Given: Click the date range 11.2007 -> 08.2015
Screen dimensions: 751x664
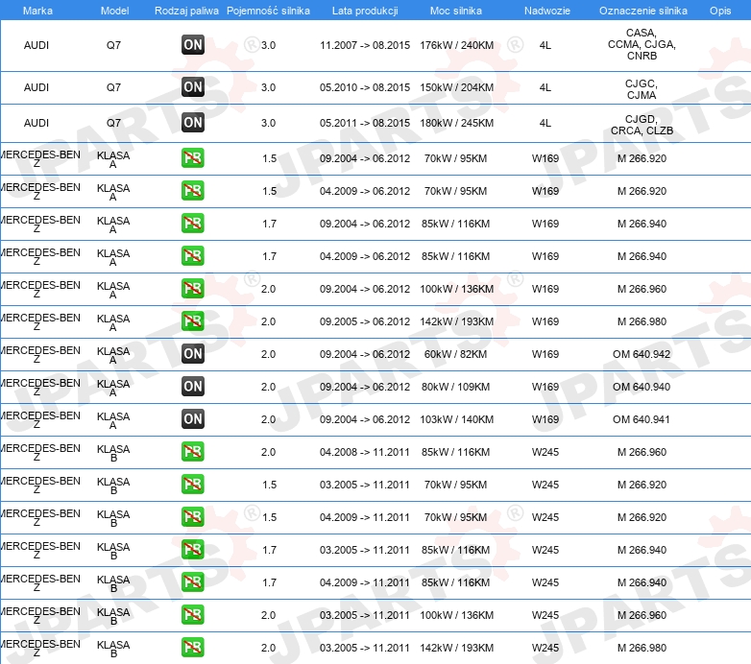Looking at the screenshot, I should click(x=365, y=45).
